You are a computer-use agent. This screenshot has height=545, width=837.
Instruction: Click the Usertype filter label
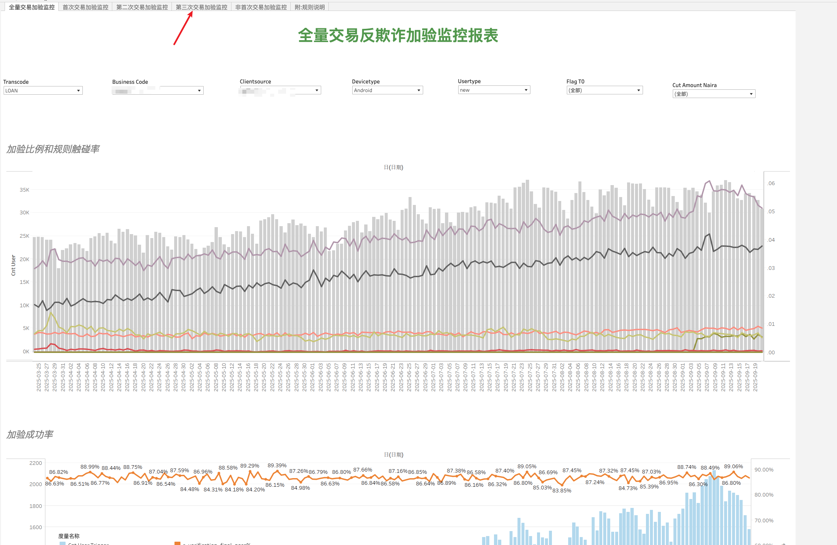(469, 81)
